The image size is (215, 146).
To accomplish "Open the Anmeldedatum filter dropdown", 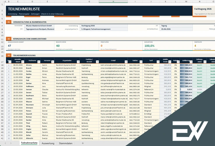I will pos(23,62).
